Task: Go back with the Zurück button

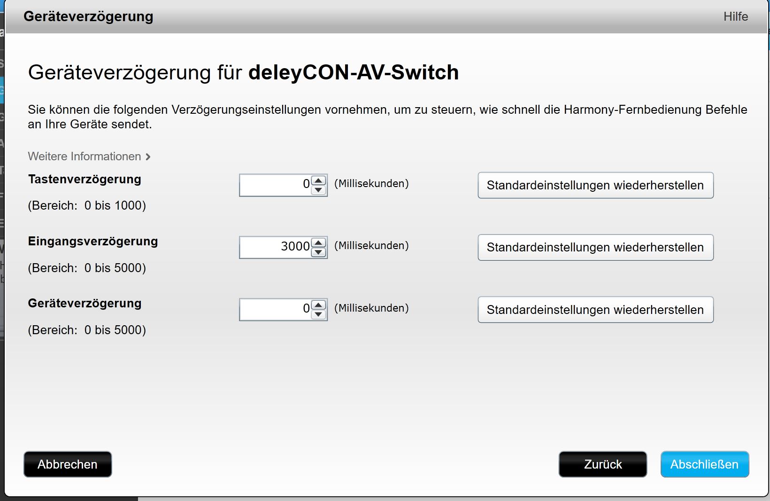Action: 602,464
